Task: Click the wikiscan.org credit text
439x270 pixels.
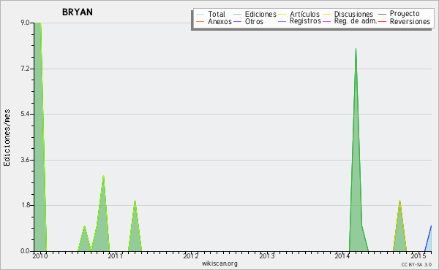Action: (x=219, y=263)
